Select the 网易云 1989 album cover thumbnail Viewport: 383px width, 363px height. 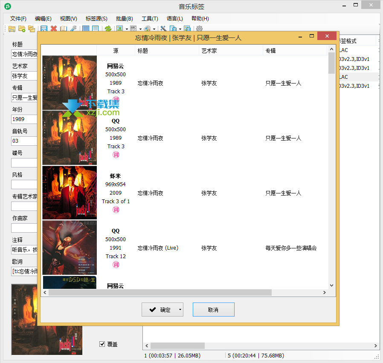point(70,83)
